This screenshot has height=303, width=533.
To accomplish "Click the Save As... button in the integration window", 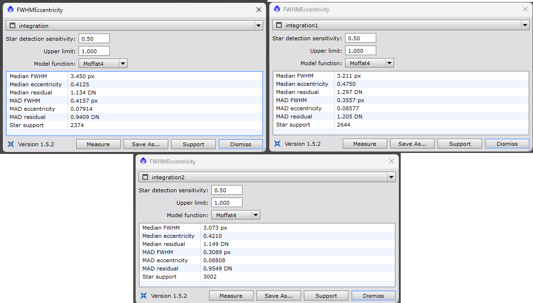I will (146, 144).
